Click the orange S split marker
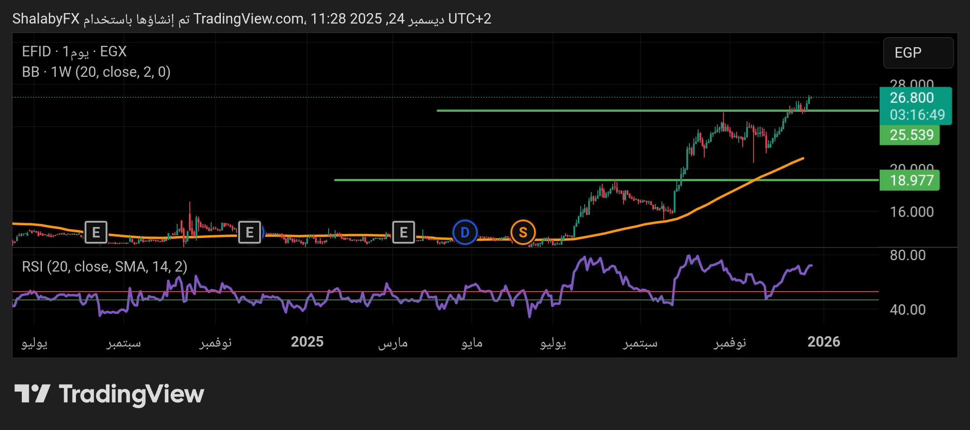 click(x=523, y=233)
